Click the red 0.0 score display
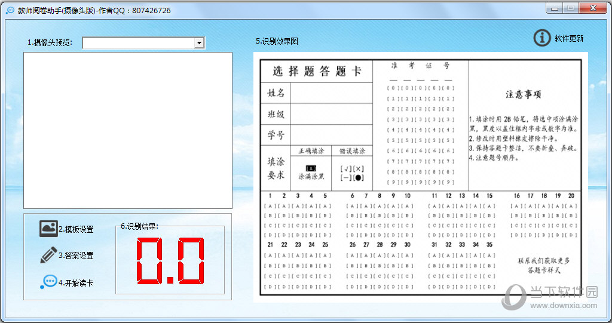This screenshot has width=612, height=323. pyautogui.click(x=170, y=260)
